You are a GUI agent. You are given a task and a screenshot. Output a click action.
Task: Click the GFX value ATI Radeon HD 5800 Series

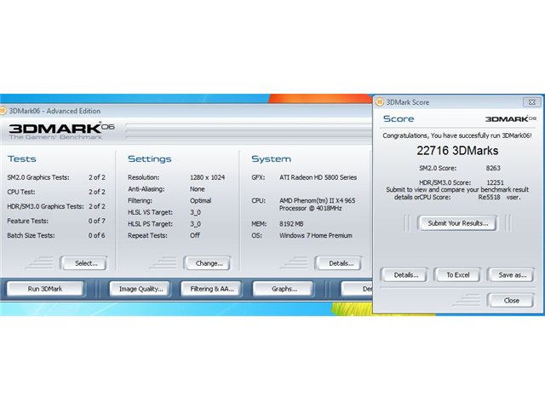[x=318, y=177]
